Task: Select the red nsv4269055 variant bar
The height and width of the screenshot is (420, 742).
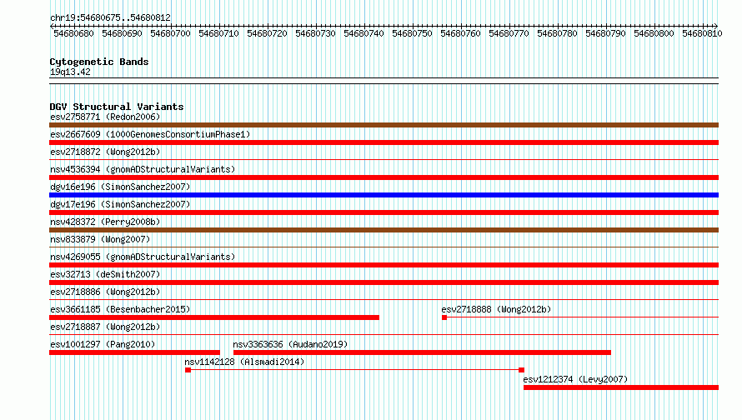Action: (384, 265)
